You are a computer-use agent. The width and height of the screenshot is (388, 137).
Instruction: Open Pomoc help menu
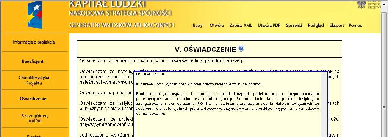coord(355,25)
